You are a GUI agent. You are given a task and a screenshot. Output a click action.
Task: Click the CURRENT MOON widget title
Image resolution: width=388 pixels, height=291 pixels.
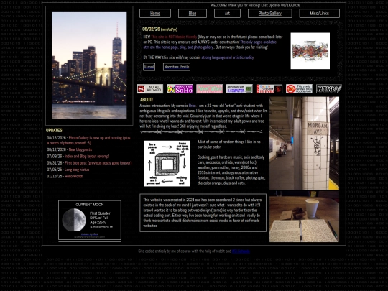(90, 205)
